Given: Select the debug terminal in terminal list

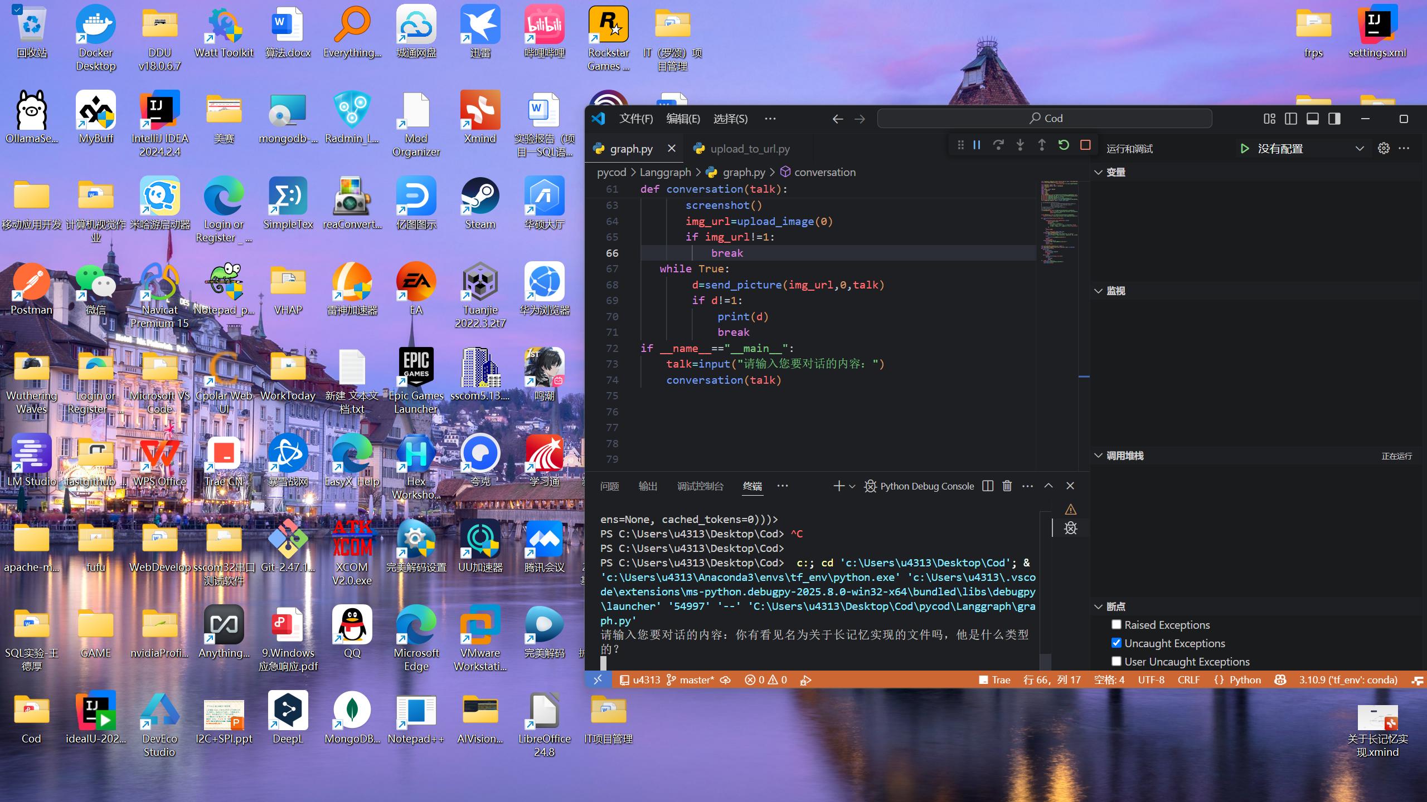Looking at the screenshot, I should [1070, 528].
